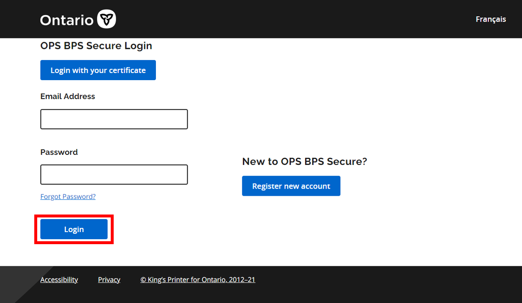
Task: Click the Email Address field label
Action: coord(68,96)
